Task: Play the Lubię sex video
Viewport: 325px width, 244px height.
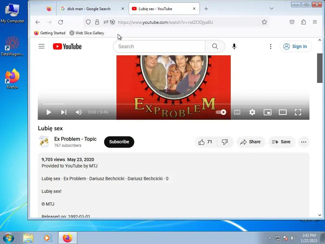Action: 49,112
